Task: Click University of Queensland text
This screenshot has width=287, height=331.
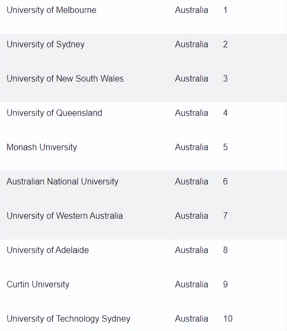Action: 54,113
